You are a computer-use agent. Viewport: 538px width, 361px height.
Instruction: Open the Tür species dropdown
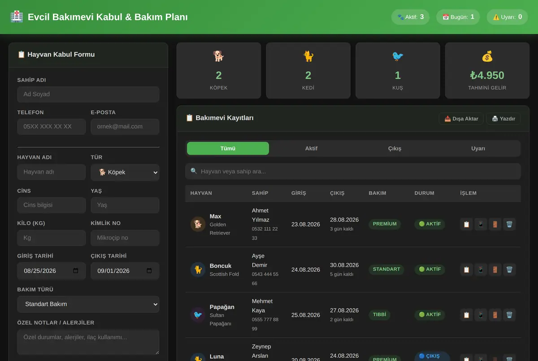(x=125, y=172)
